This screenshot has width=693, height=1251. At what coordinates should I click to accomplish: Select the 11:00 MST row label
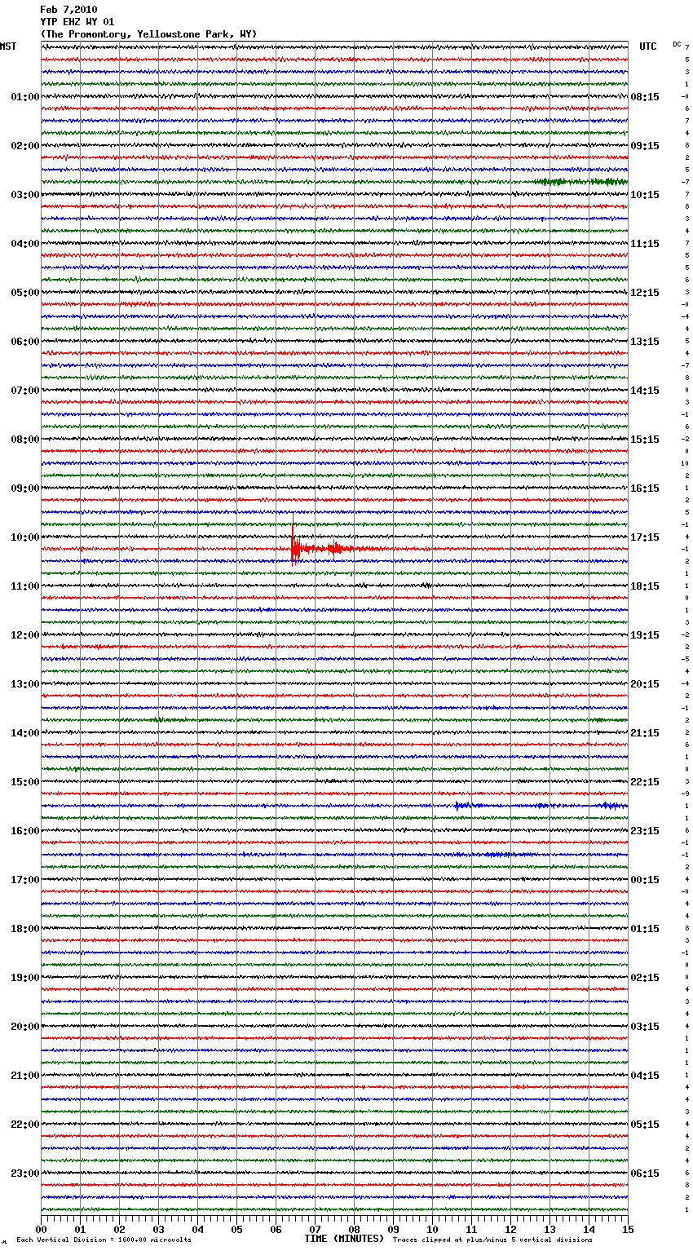point(25,586)
